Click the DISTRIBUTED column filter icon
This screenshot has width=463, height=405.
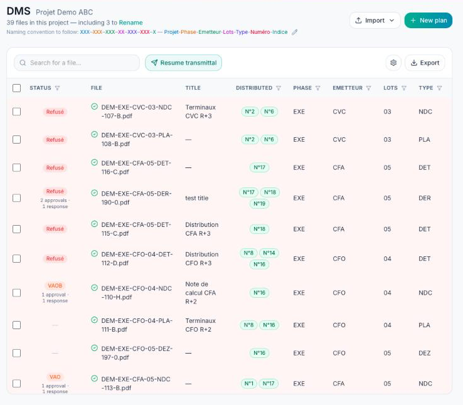click(x=279, y=88)
